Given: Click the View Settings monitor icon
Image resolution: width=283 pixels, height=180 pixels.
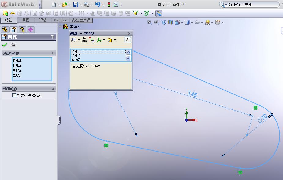Looking at the screenshot, I should 218,22.
